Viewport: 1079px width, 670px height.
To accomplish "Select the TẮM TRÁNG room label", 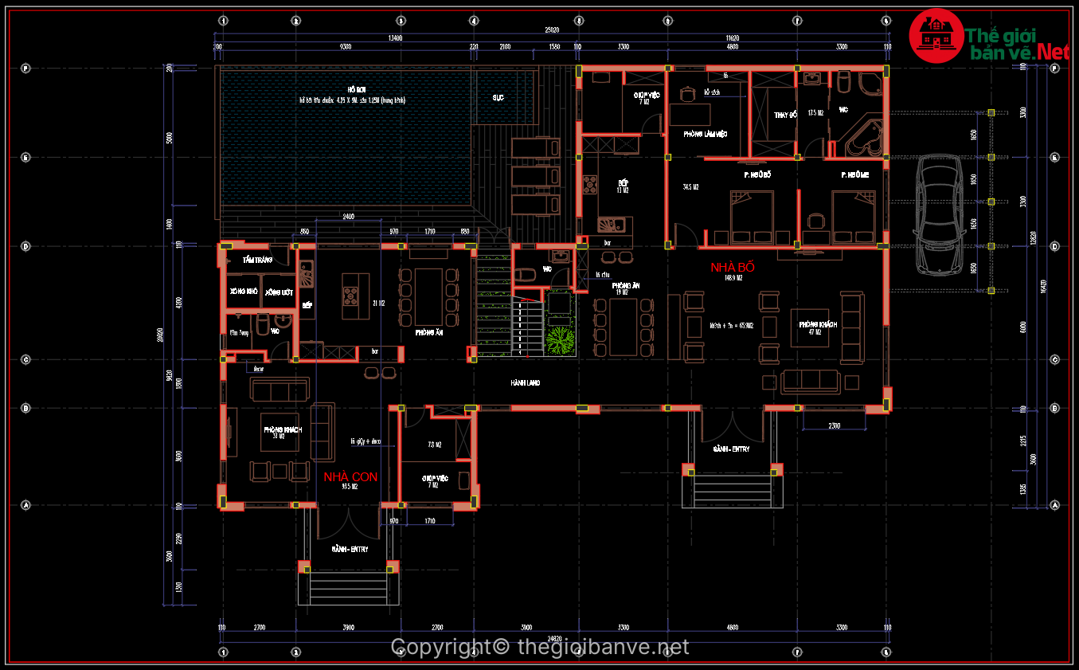I will click(x=258, y=261).
